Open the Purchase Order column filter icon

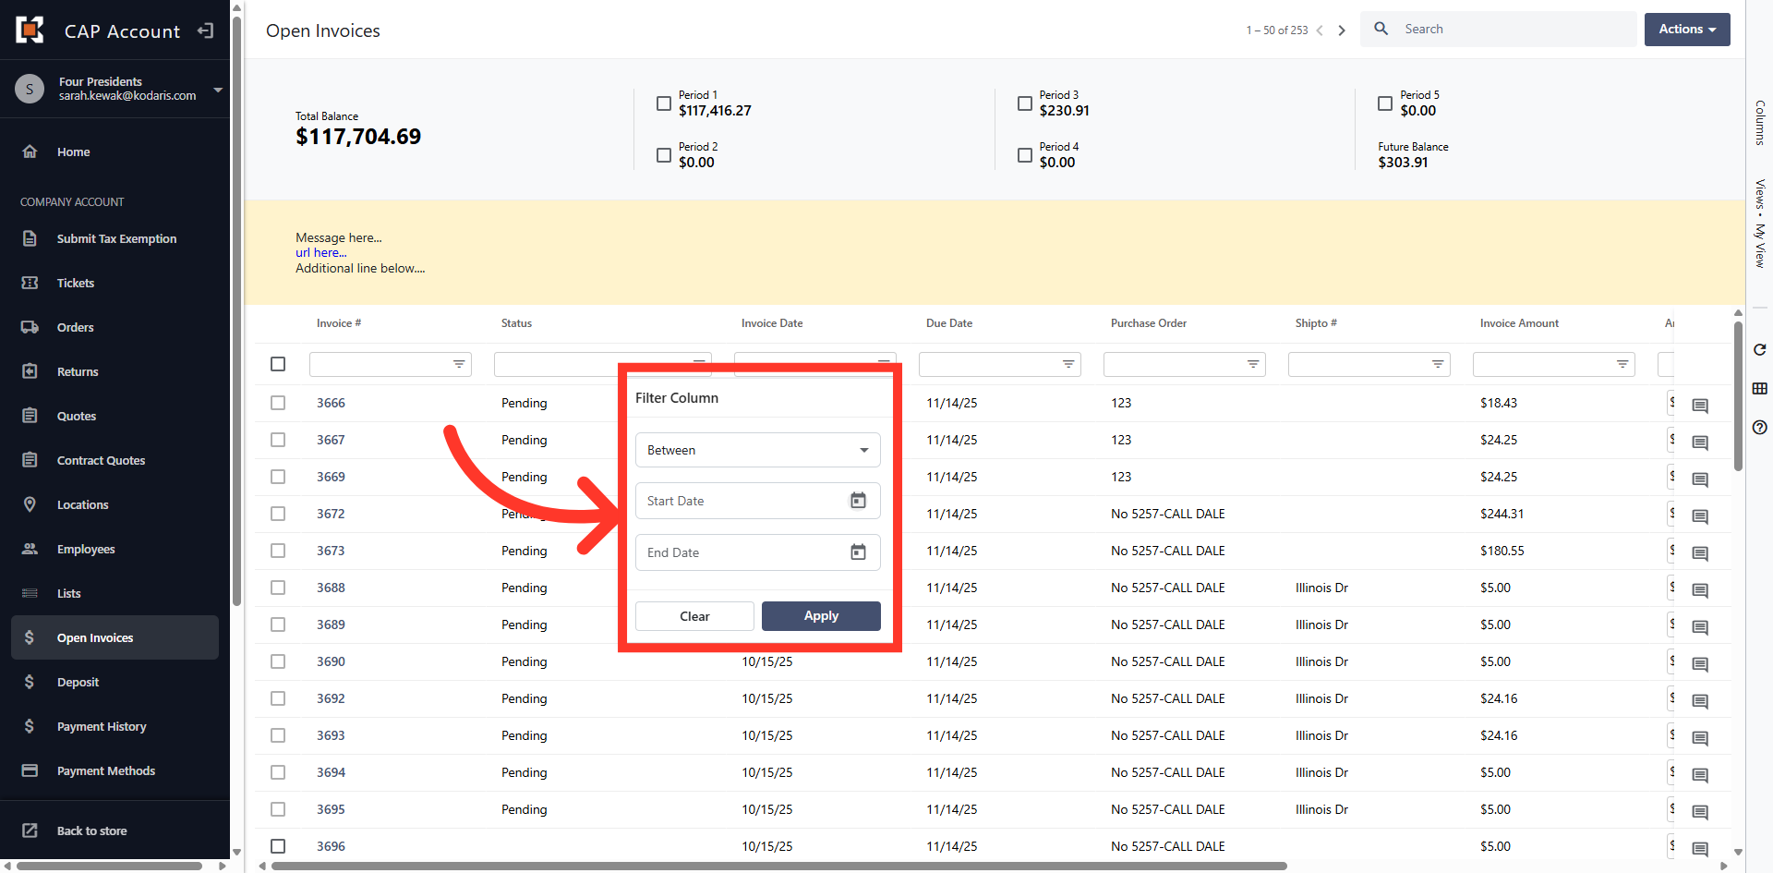[x=1253, y=364]
